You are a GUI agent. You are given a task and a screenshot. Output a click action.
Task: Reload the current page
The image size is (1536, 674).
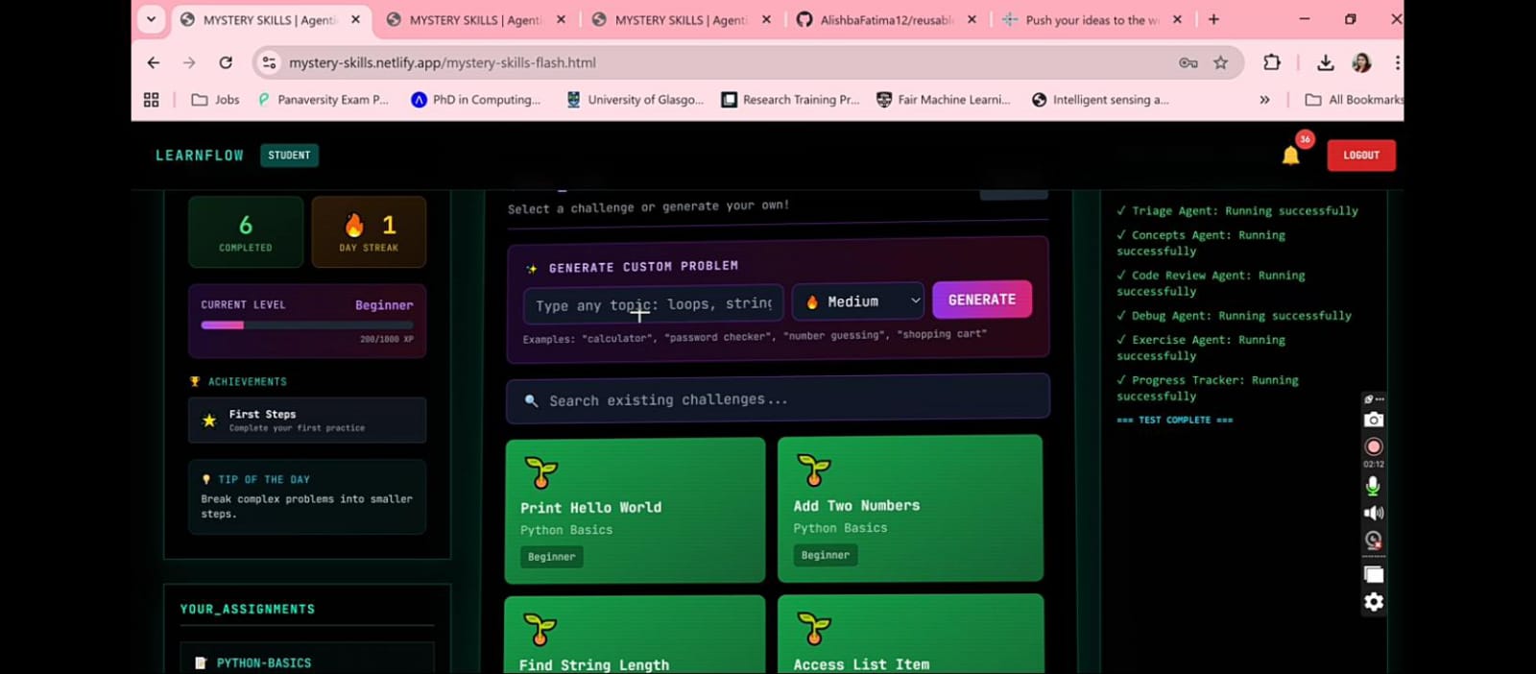(x=226, y=62)
